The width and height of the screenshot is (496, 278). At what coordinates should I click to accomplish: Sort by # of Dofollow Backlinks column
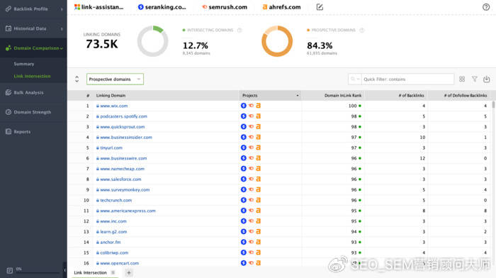pos(466,95)
